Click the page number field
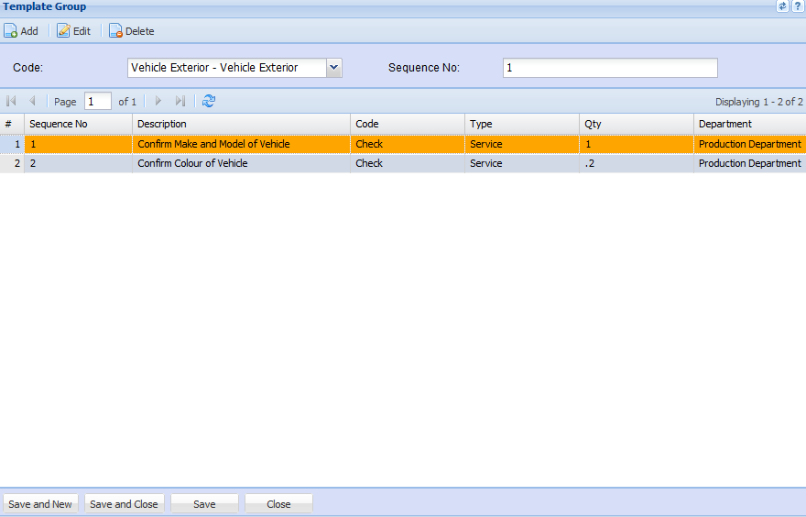The image size is (806, 517). pos(98,102)
